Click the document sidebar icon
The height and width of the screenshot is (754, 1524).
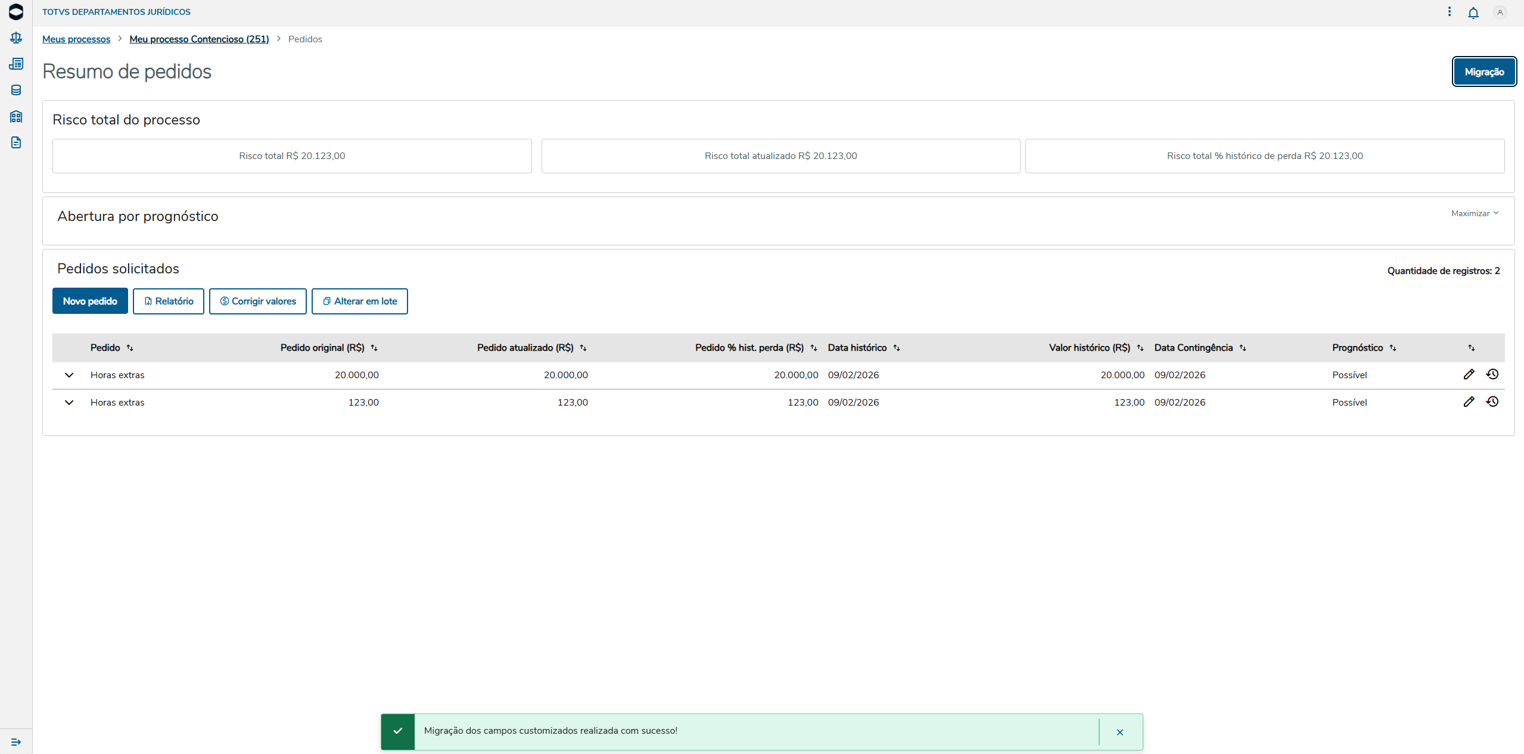tap(16, 142)
